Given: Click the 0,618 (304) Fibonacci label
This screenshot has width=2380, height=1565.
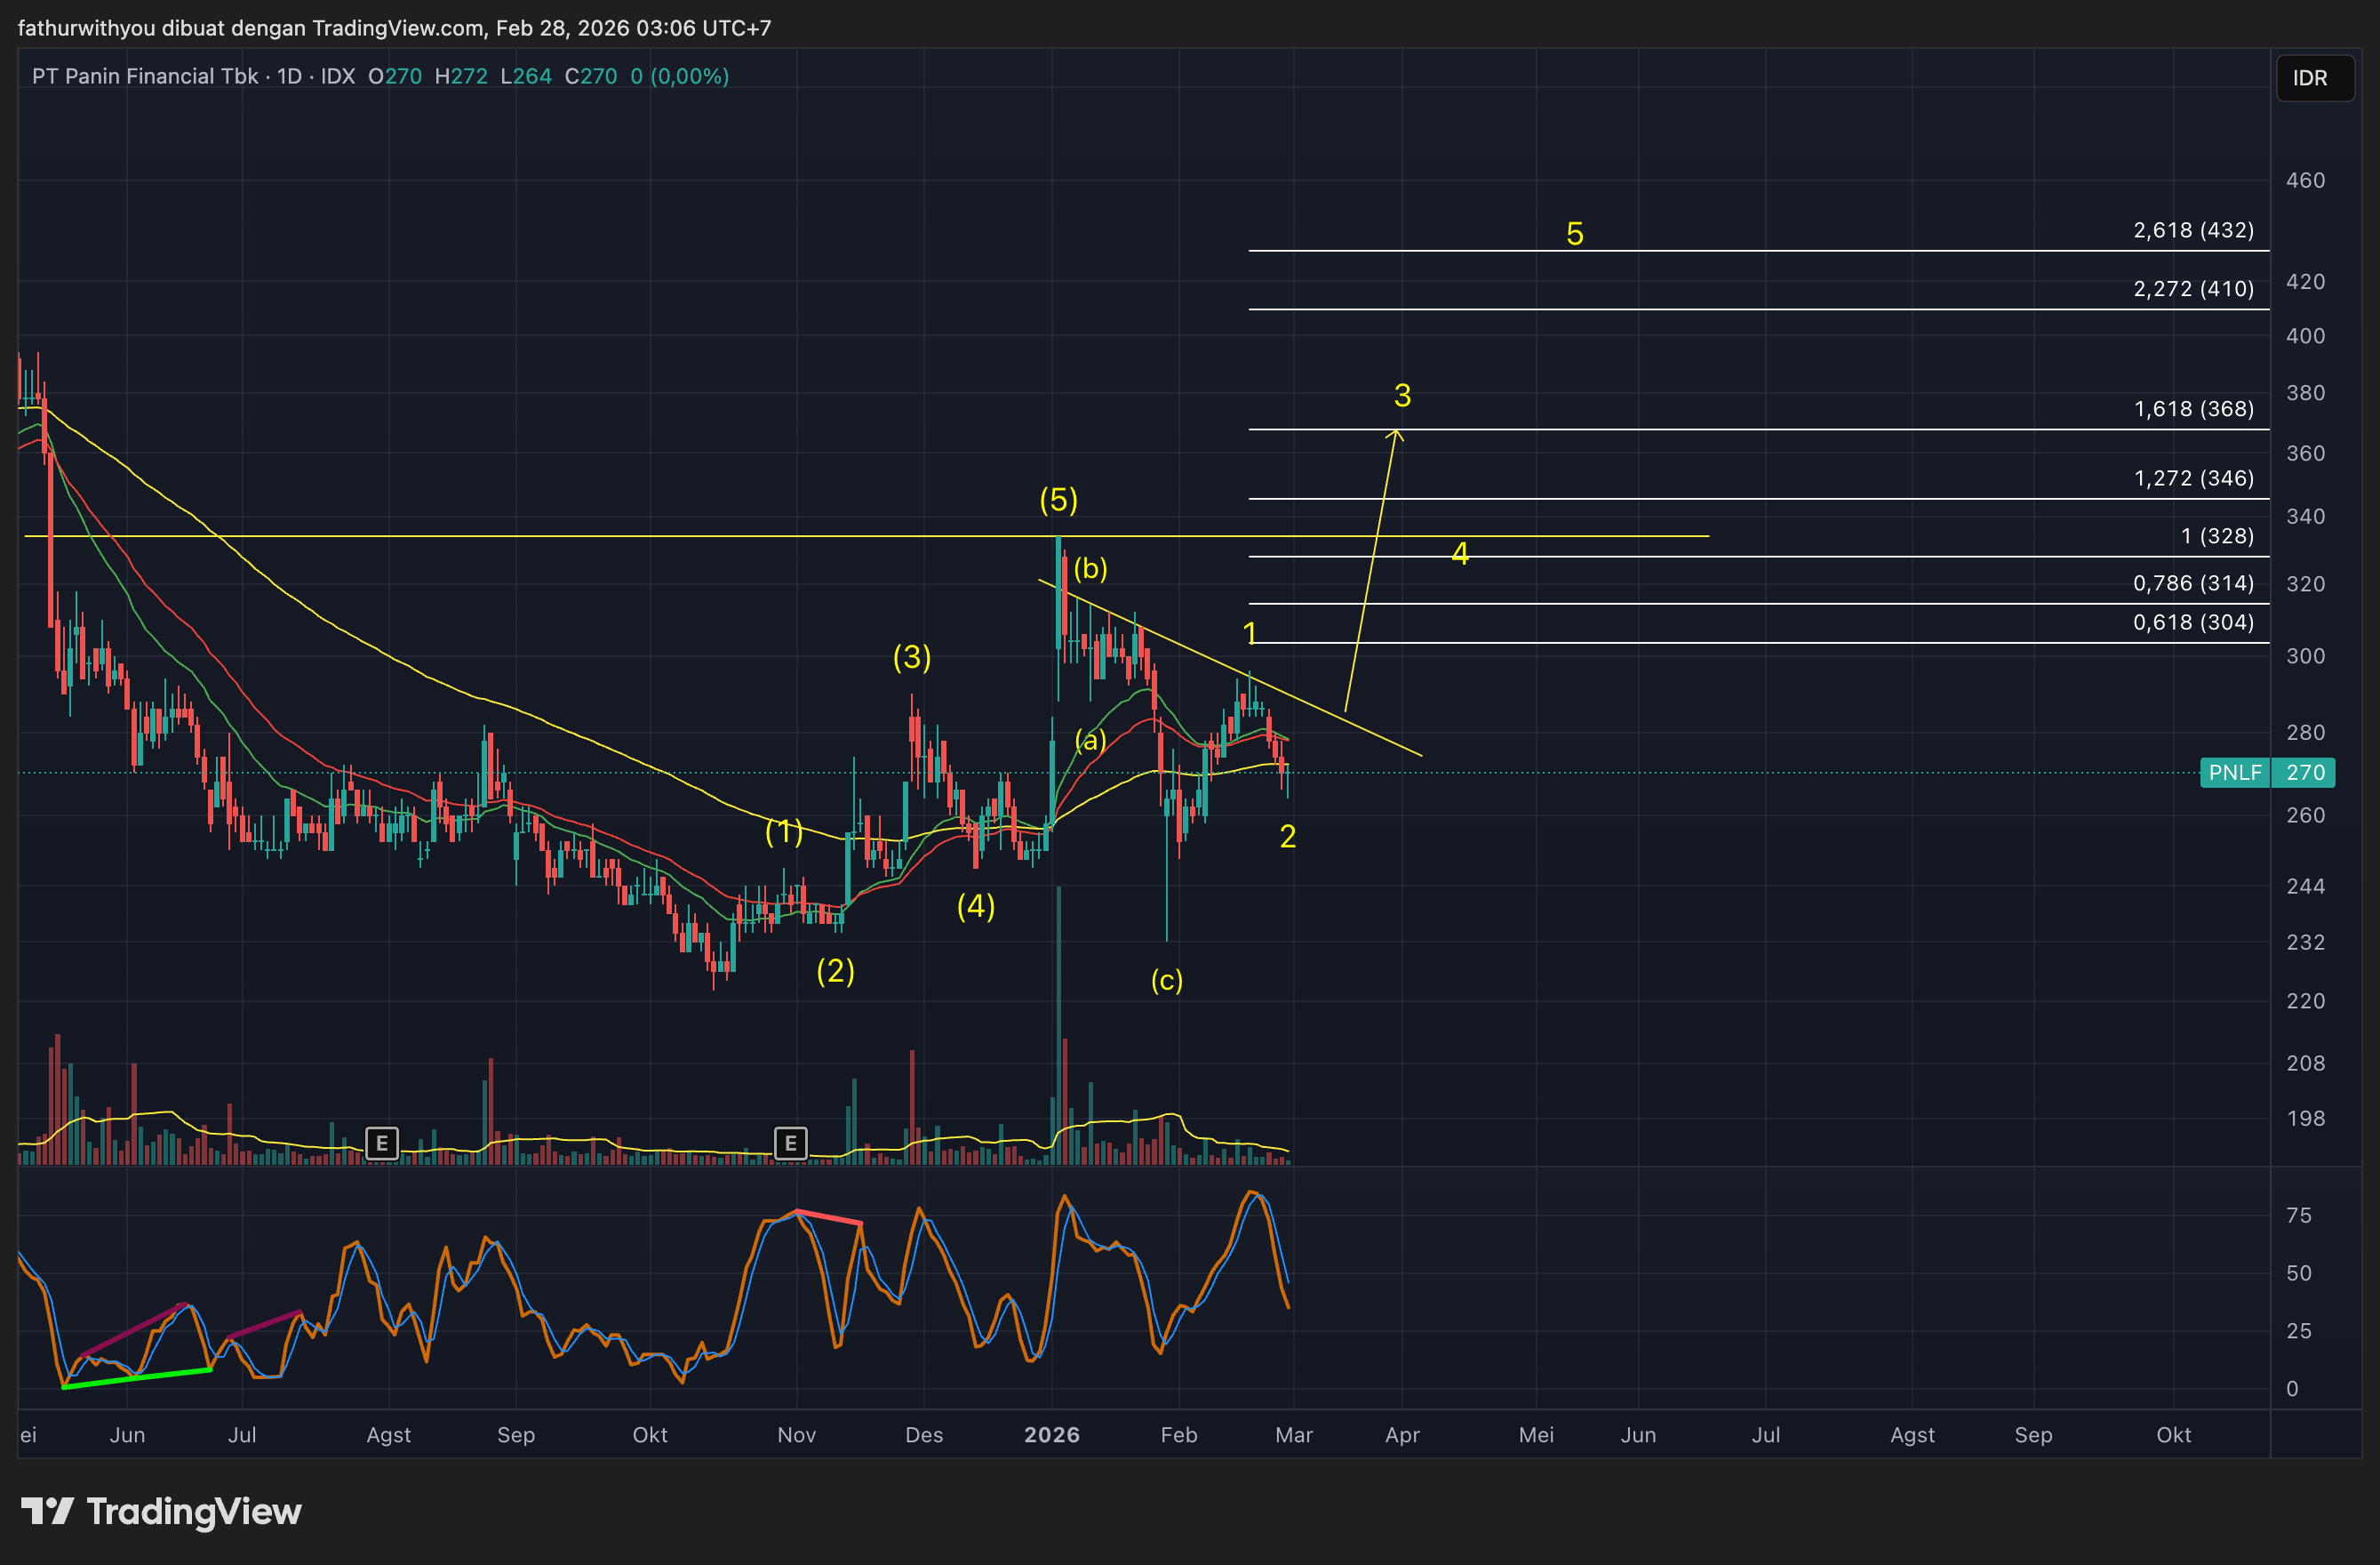Looking at the screenshot, I should [2193, 622].
